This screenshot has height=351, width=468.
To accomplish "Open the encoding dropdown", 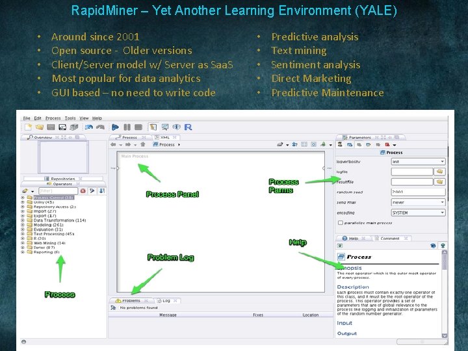I will click(x=418, y=213).
